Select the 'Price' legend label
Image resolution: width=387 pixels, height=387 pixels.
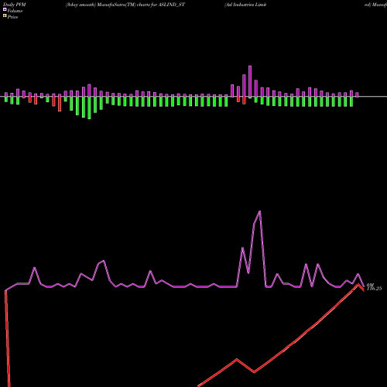pyautogui.click(x=12, y=17)
